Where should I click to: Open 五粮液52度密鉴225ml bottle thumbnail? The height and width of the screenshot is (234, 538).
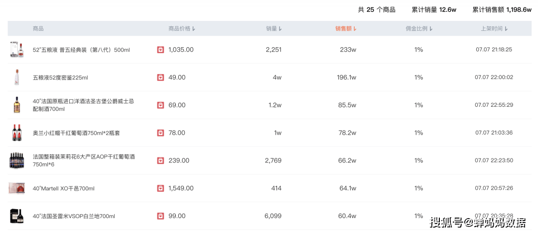coord(16,78)
